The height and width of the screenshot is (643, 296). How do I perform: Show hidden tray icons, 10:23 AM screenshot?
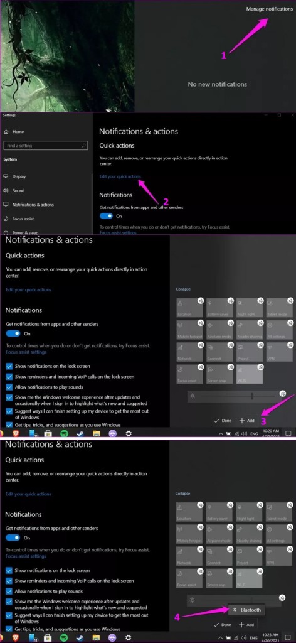[x=221, y=638]
